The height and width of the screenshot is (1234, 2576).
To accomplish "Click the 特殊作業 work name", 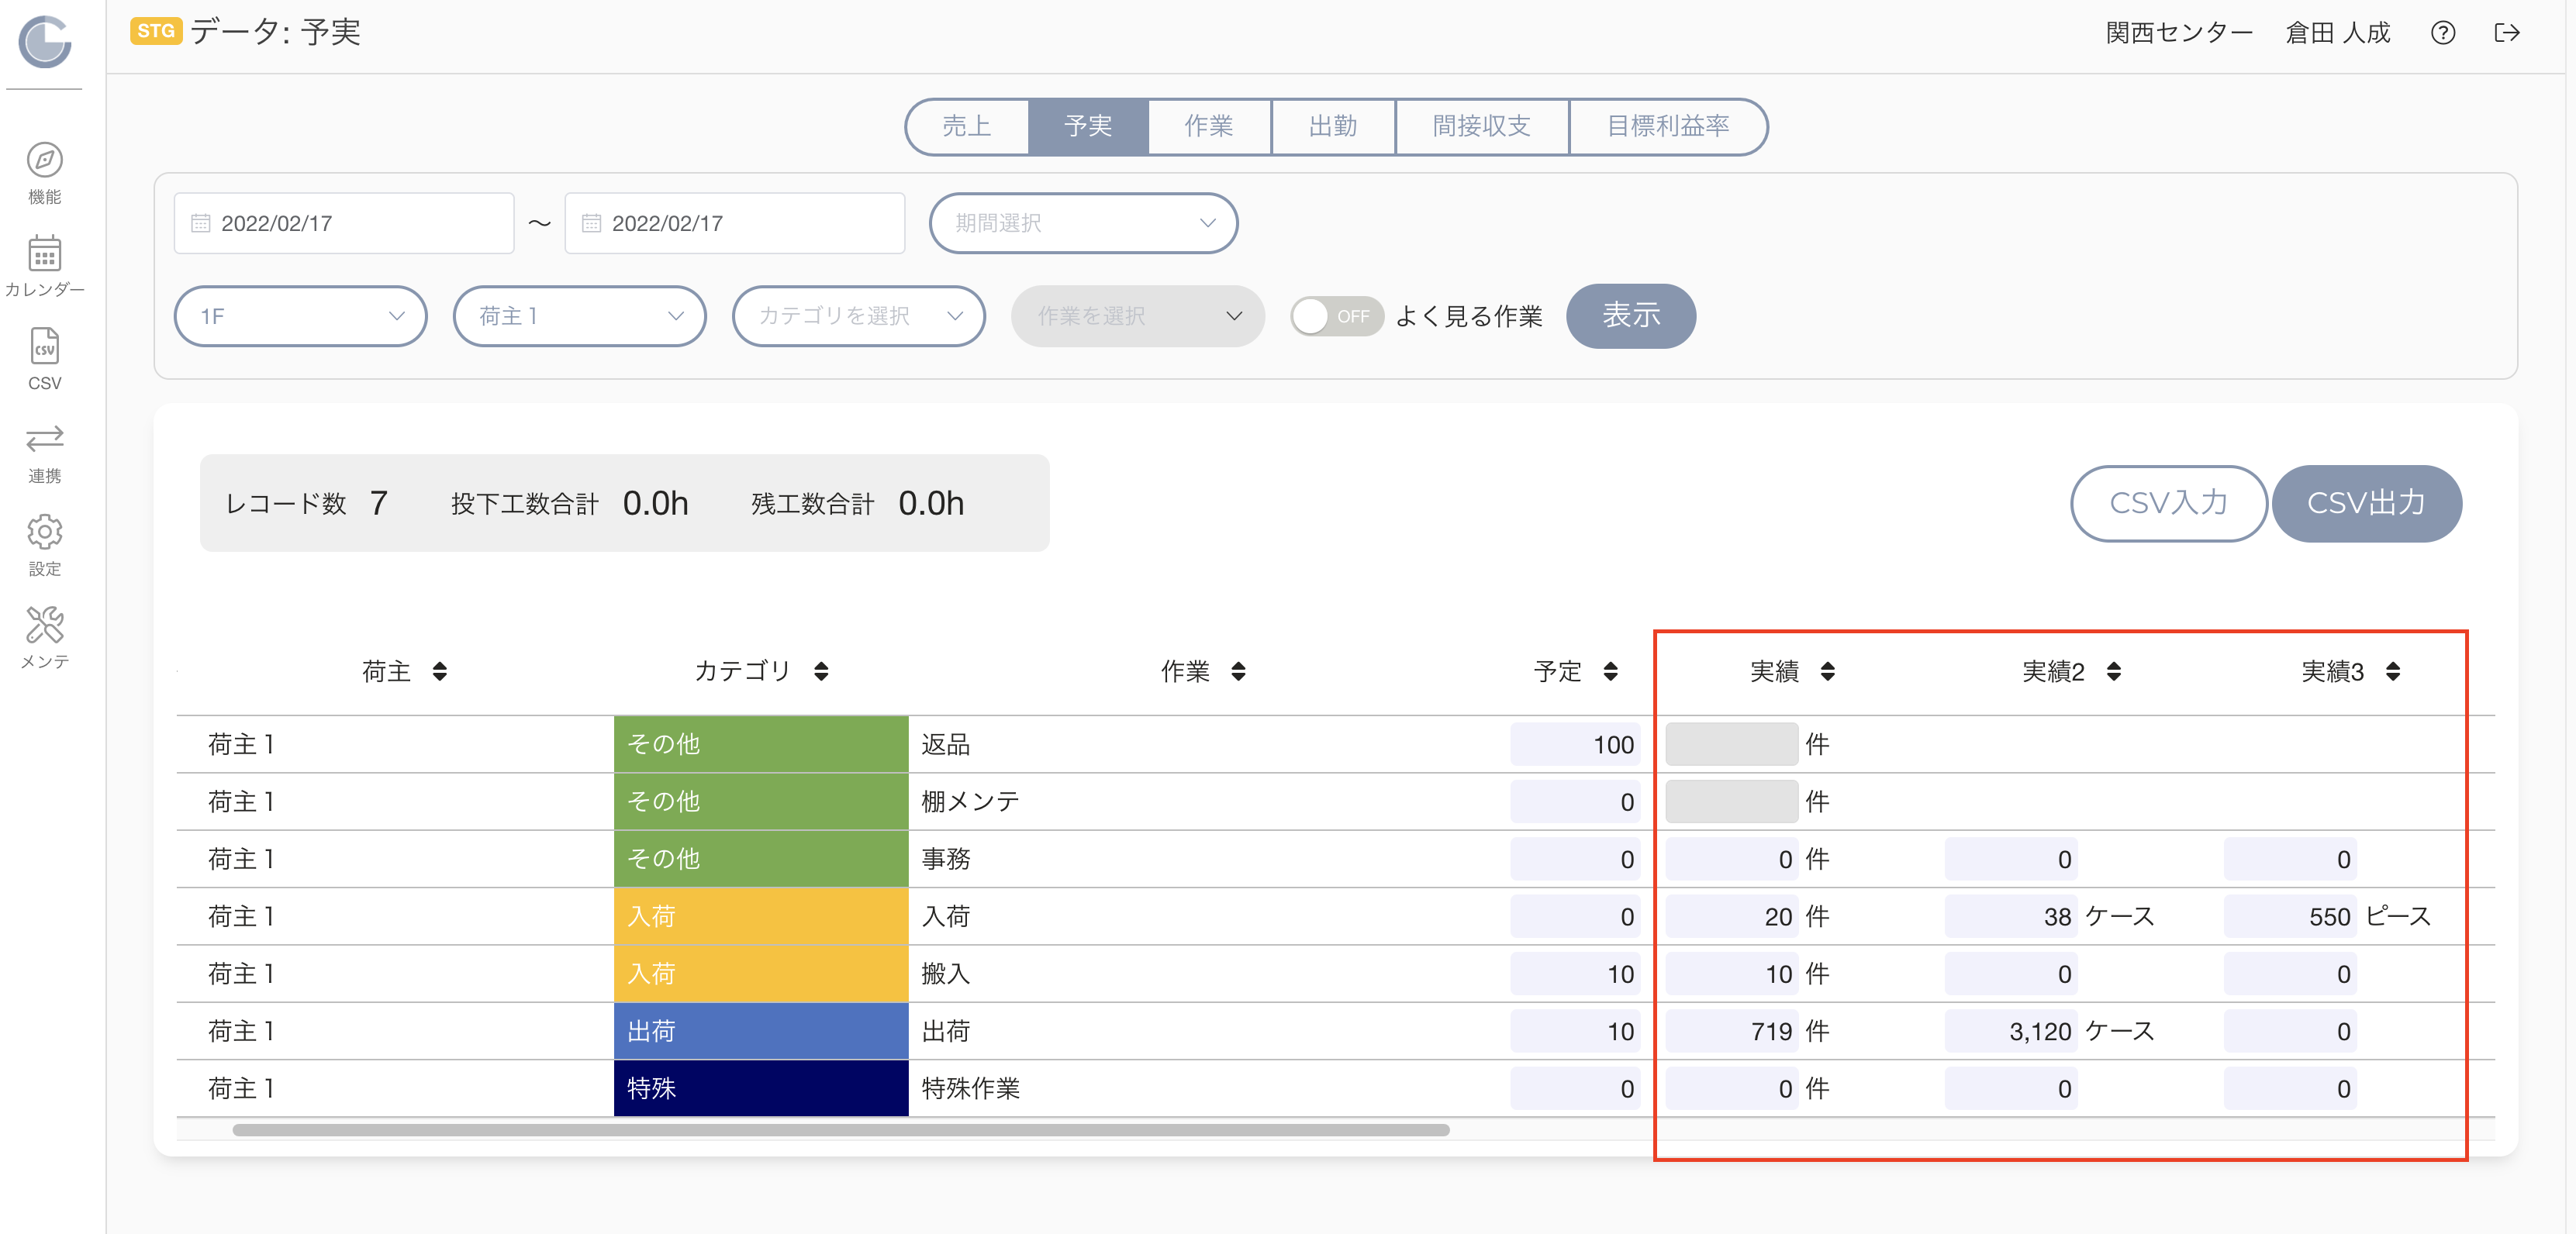I will point(970,1088).
